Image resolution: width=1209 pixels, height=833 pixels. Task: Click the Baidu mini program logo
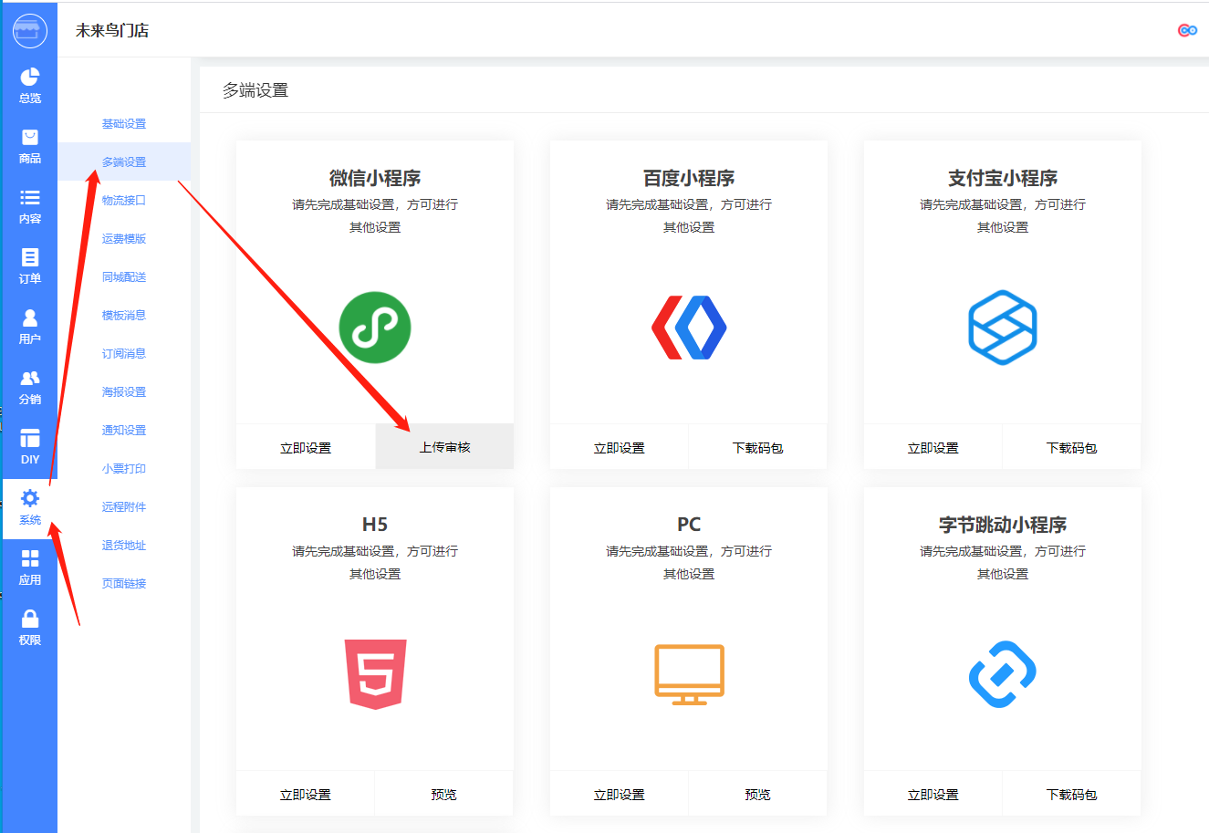(689, 328)
